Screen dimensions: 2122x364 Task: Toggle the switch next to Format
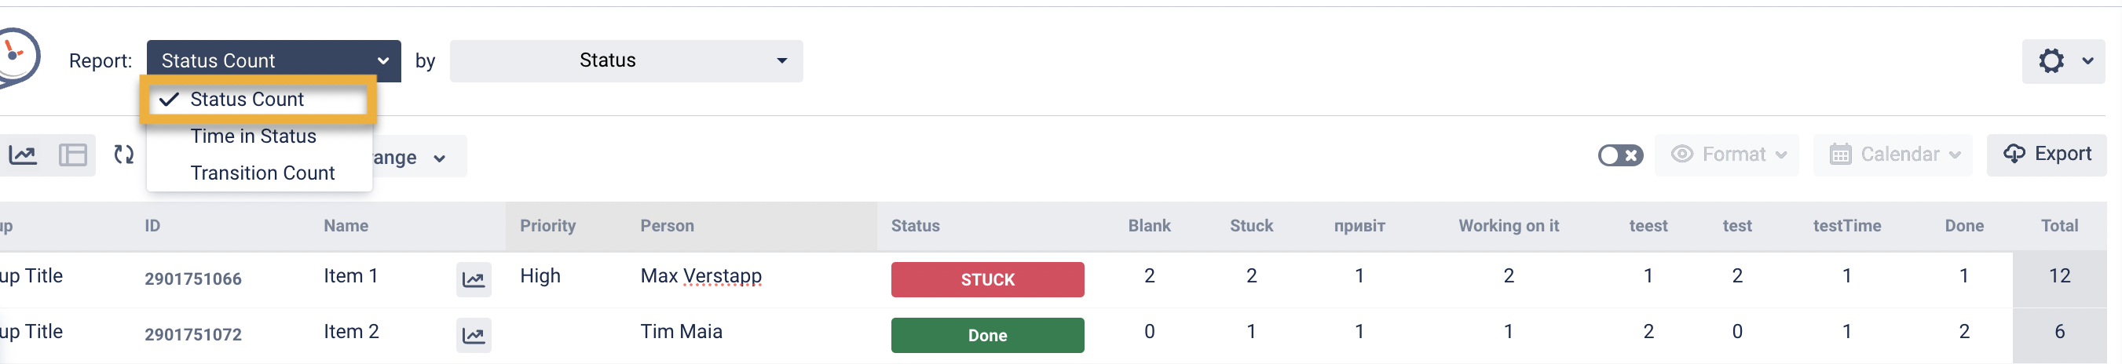click(1619, 155)
